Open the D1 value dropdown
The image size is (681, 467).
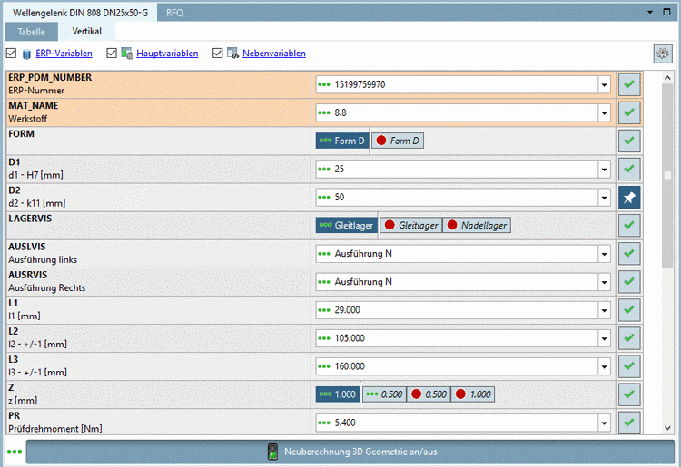(604, 170)
